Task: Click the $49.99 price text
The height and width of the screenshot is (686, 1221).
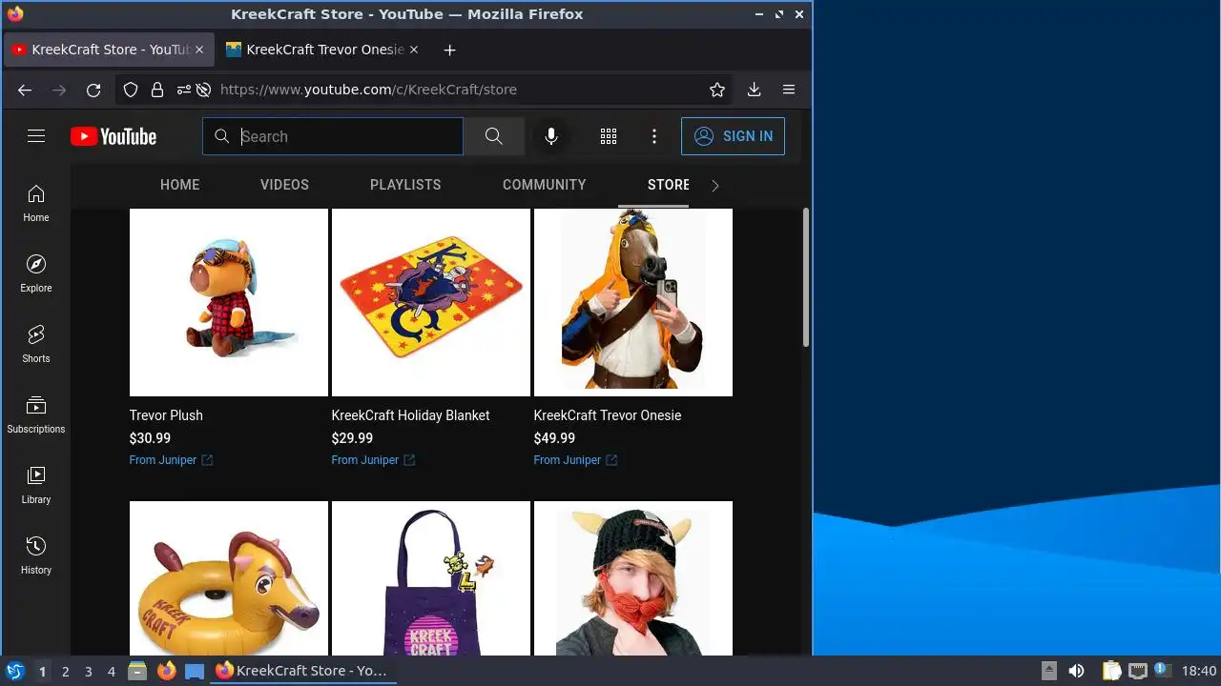Action: [554, 438]
